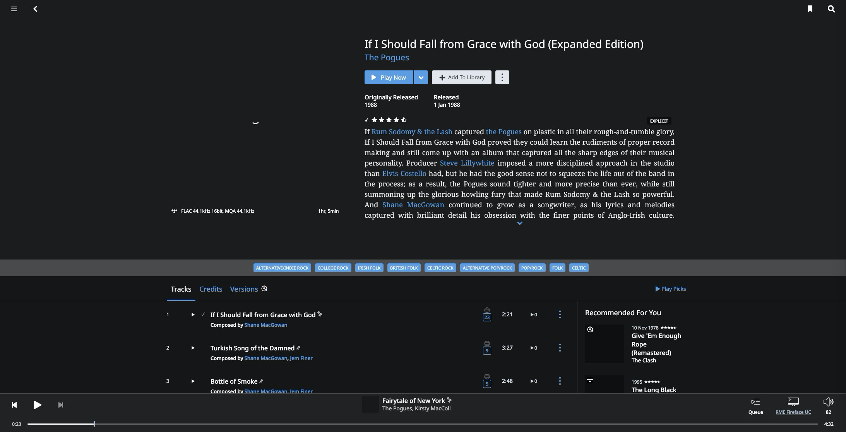The width and height of the screenshot is (846, 432).
Task: Click the Versions tab magnifier icon
Action: (264, 289)
